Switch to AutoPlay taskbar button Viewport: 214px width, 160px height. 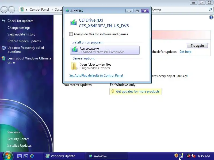tap(107, 156)
